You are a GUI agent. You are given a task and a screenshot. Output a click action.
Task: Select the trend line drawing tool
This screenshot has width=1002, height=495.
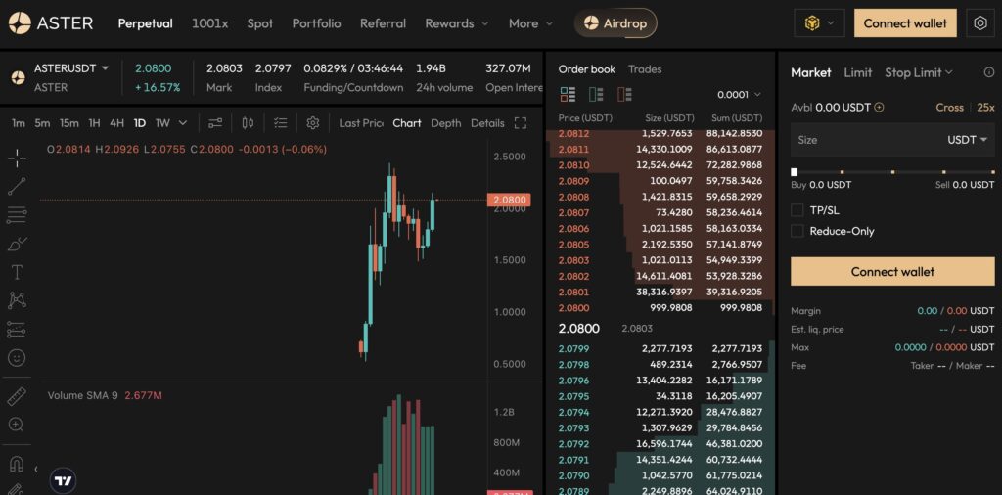[x=17, y=186]
